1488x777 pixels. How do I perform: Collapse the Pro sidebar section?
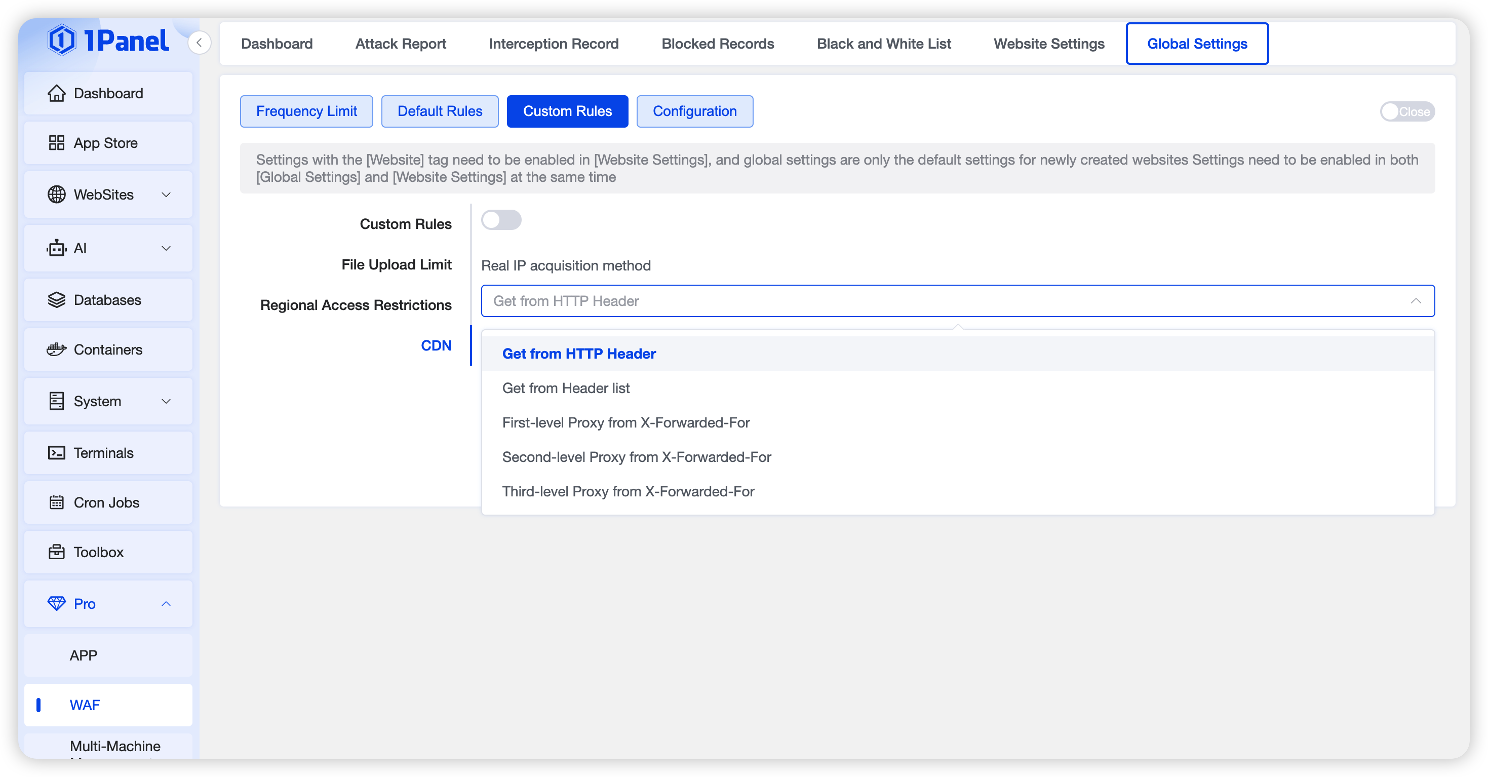(x=166, y=604)
